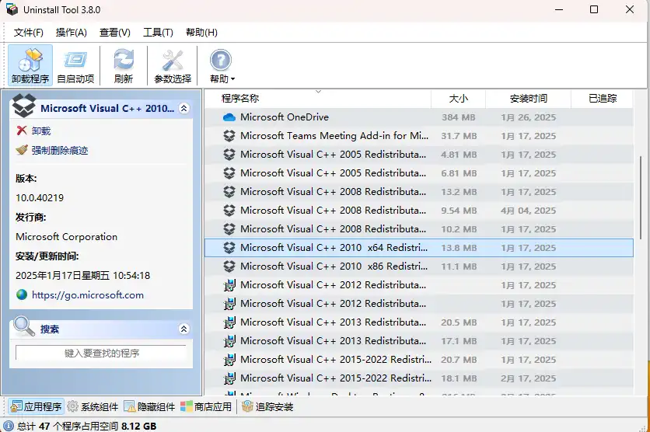This screenshot has width=650, height=432.
Task: Click the 384 MB size cell
Action: pos(459,117)
